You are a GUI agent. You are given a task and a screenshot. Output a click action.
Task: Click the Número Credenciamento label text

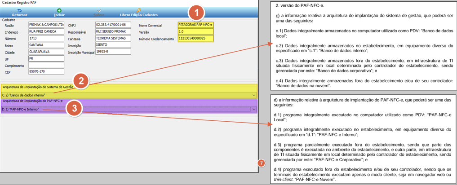(x=156, y=39)
